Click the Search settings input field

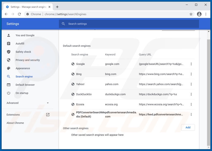129,24
